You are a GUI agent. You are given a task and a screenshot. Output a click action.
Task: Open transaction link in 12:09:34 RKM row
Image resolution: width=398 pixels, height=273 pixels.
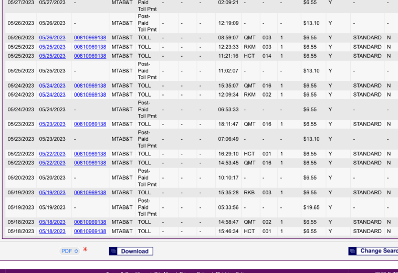click(x=90, y=94)
